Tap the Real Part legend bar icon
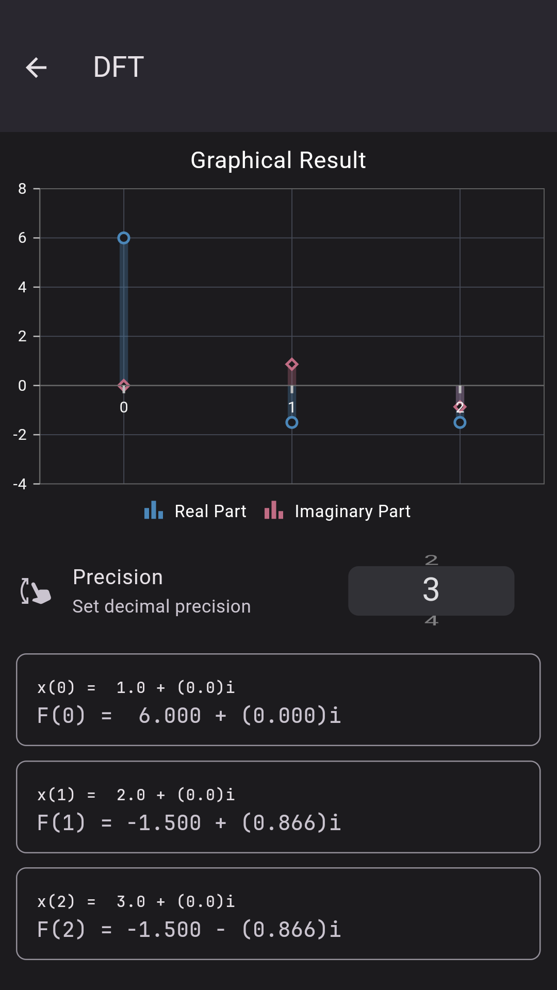Screen dimensions: 557x990 tap(154, 510)
